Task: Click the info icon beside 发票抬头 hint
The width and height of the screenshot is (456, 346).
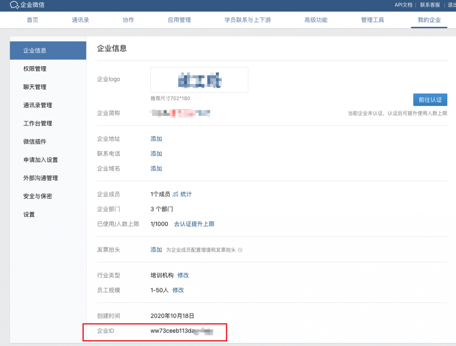Action: click(x=240, y=250)
